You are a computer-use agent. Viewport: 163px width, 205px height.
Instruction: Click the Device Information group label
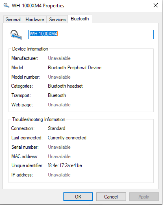pyautogui.click(x=30, y=49)
